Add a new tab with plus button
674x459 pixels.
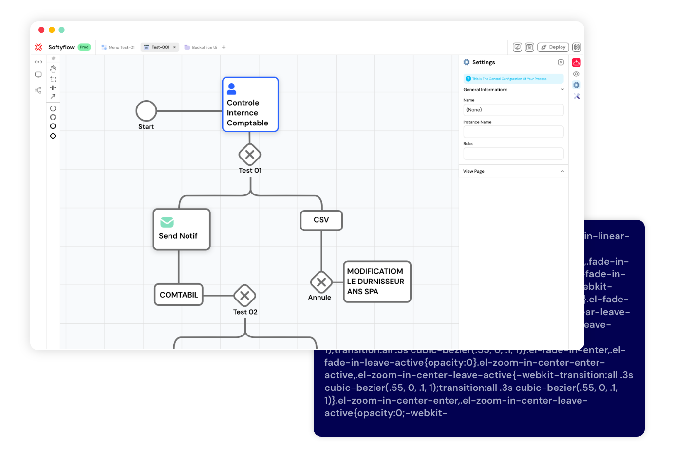[224, 47]
